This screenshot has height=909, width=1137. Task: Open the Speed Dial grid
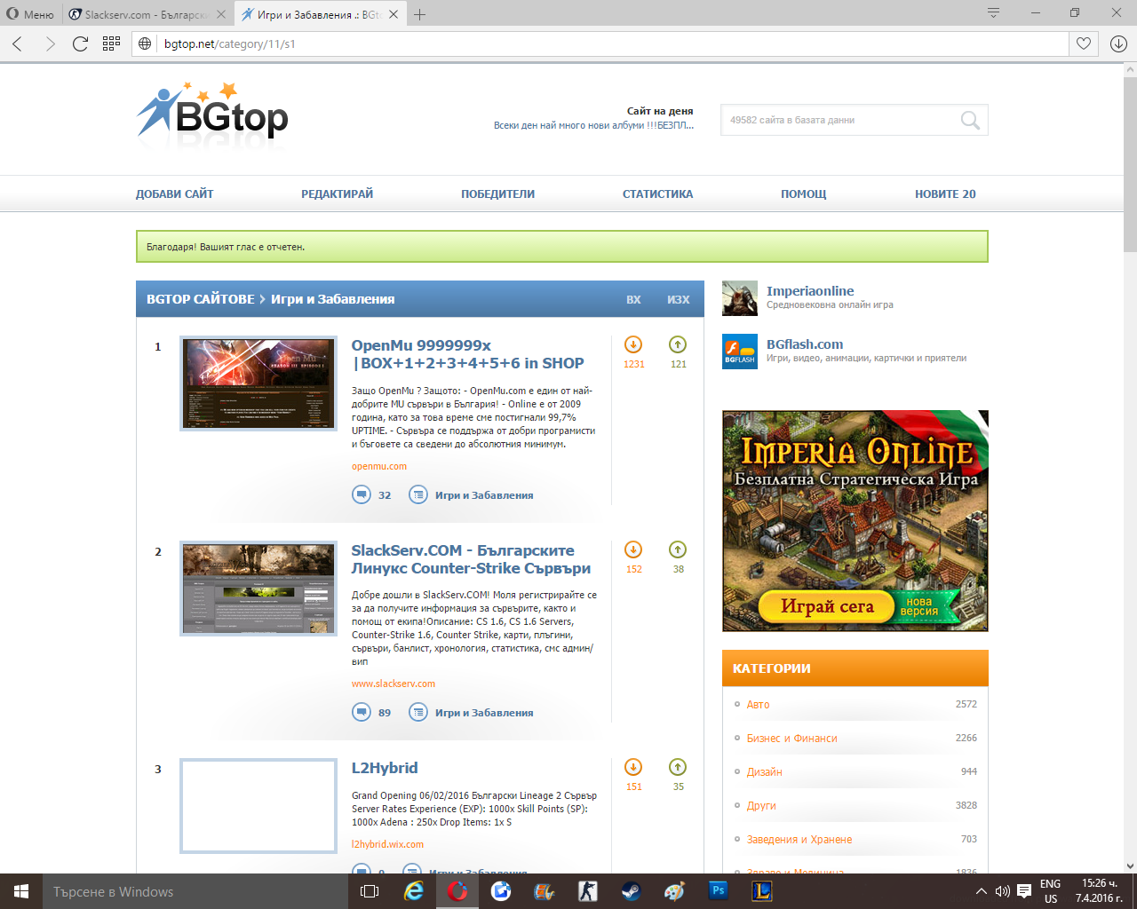pos(111,43)
